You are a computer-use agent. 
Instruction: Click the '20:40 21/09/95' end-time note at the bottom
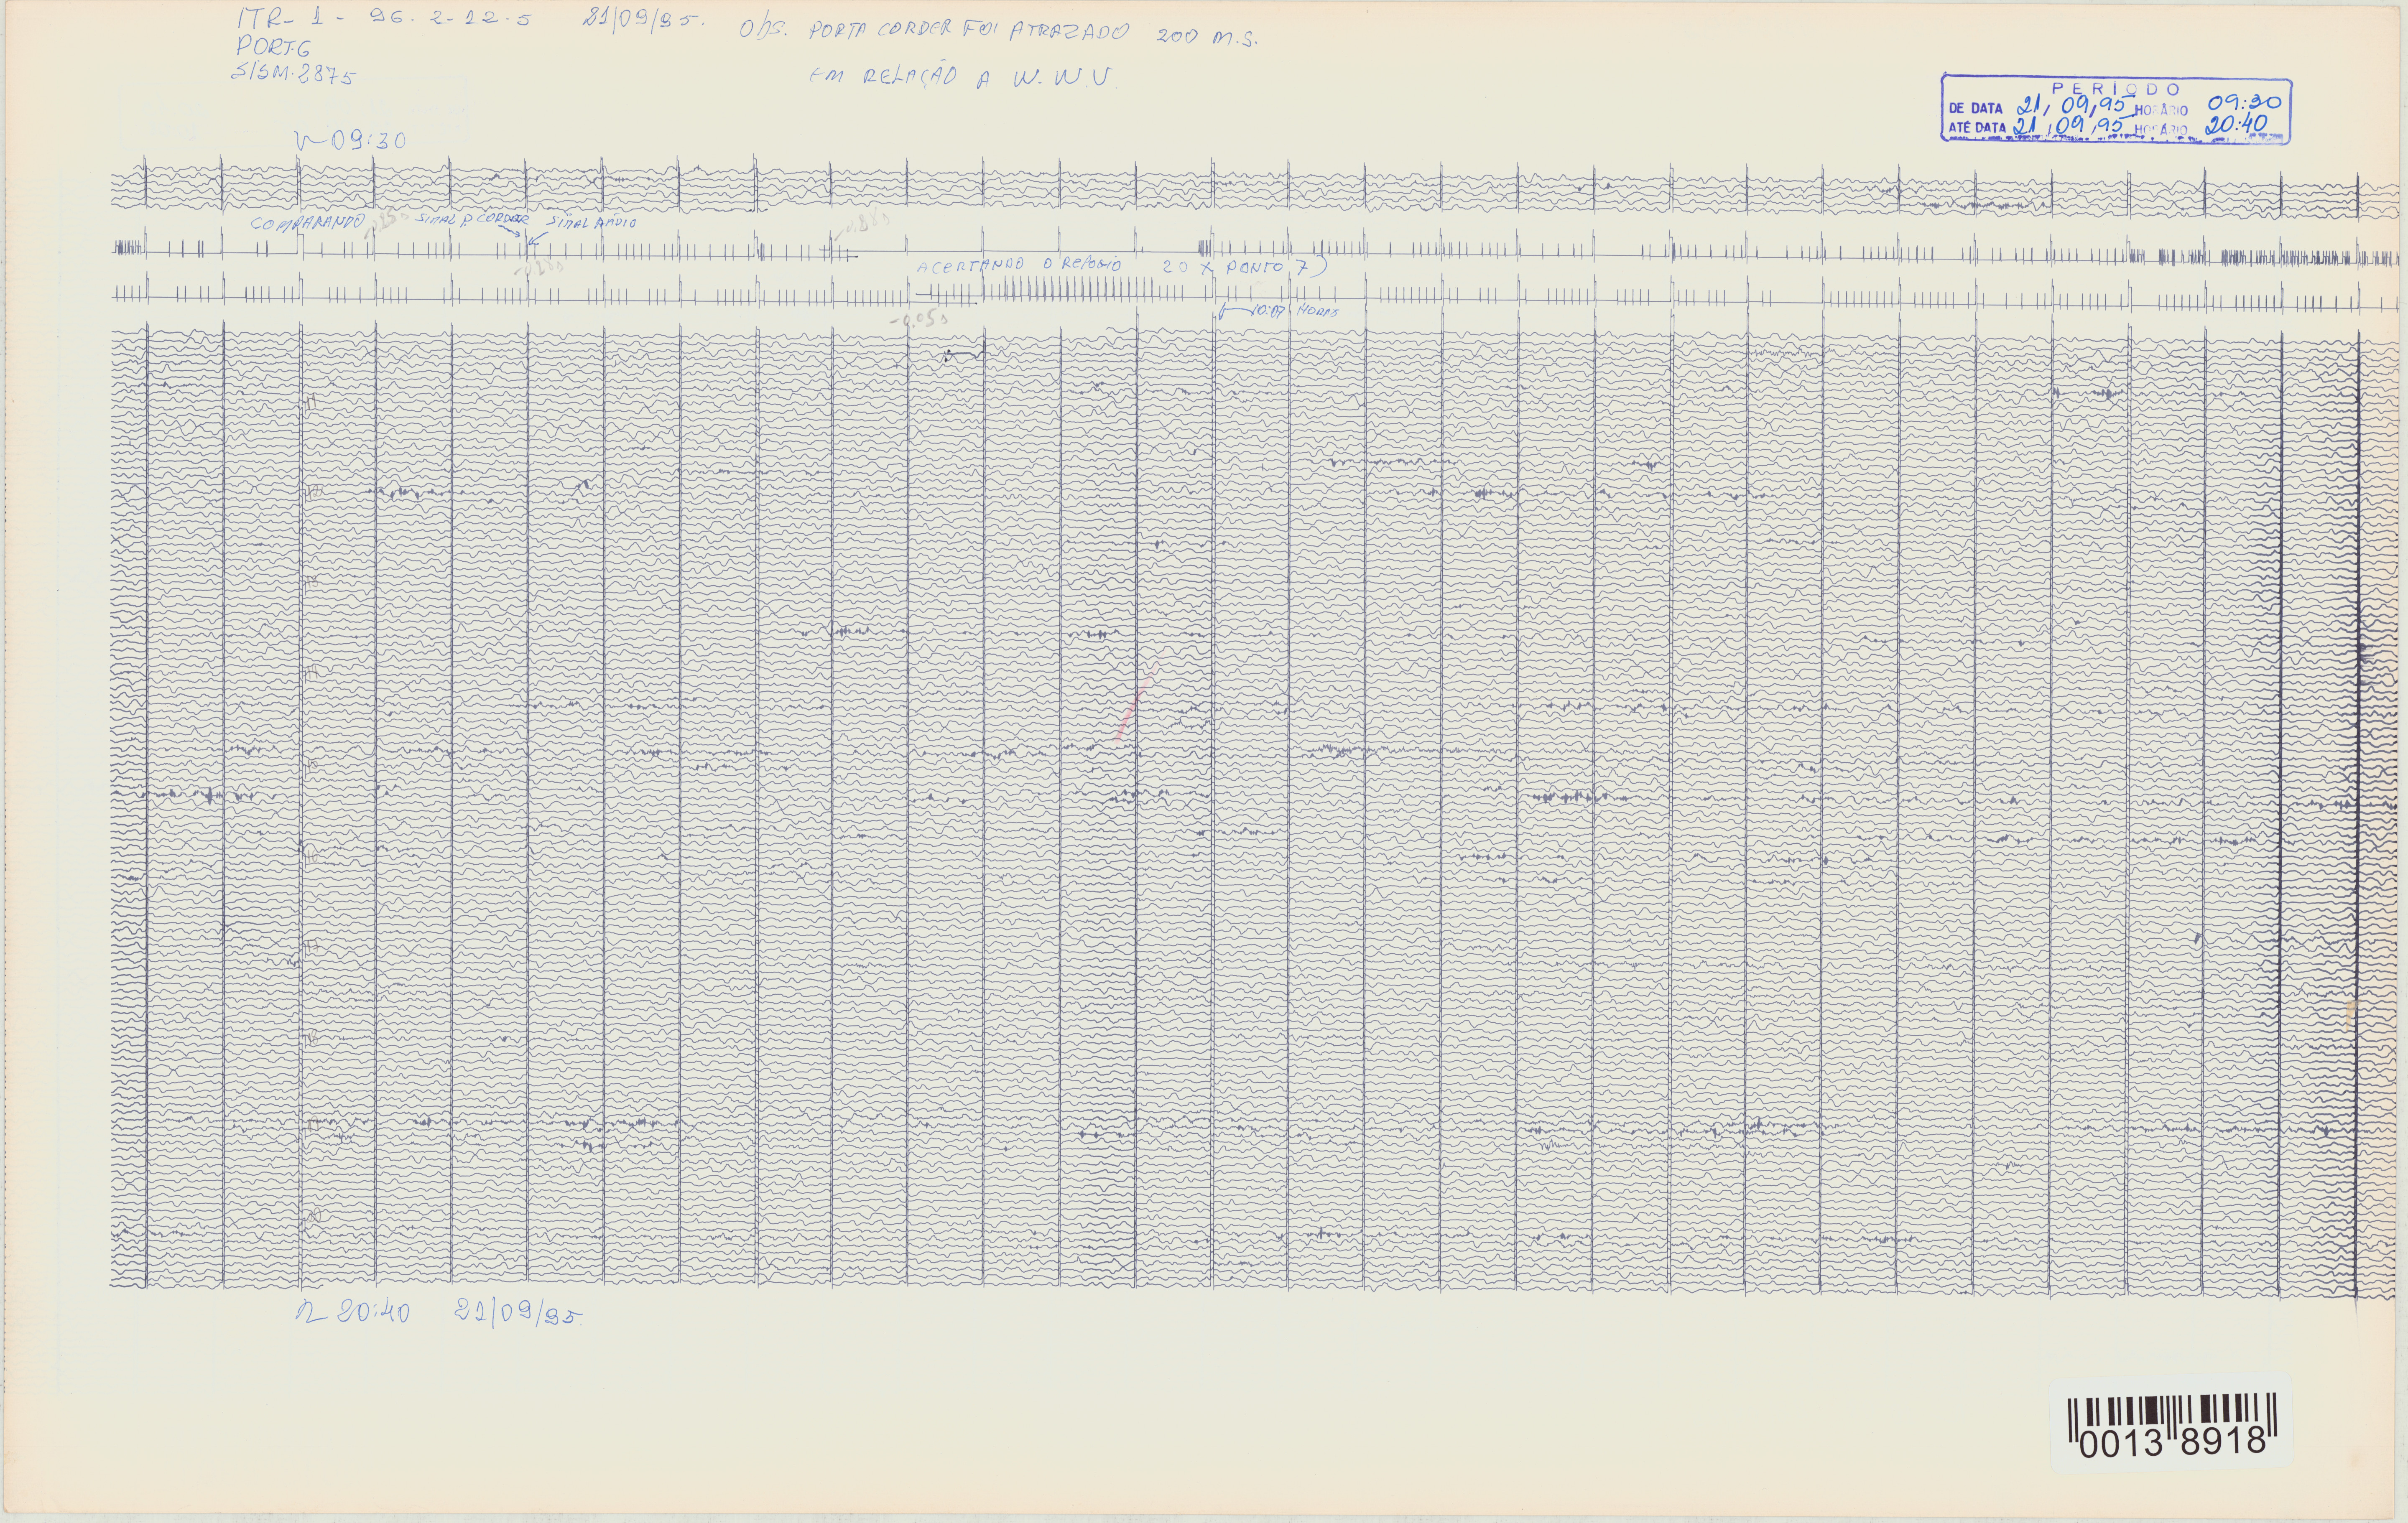(439, 1313)
